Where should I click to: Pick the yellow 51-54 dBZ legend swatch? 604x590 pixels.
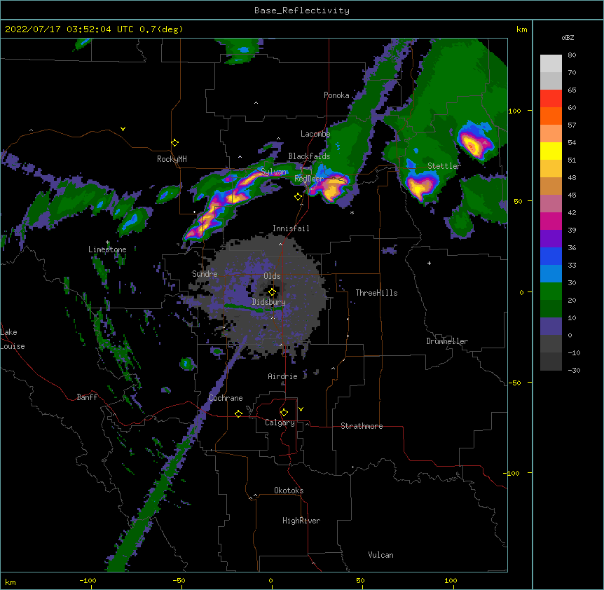tap(551, 151)
